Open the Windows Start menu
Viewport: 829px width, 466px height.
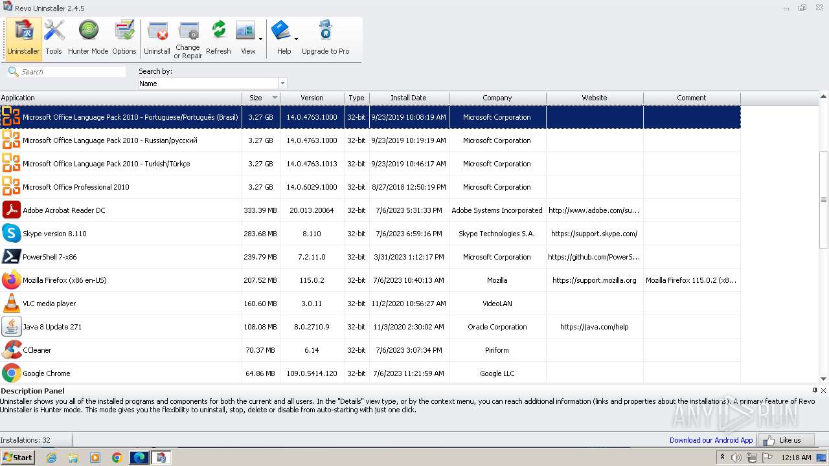17,457
